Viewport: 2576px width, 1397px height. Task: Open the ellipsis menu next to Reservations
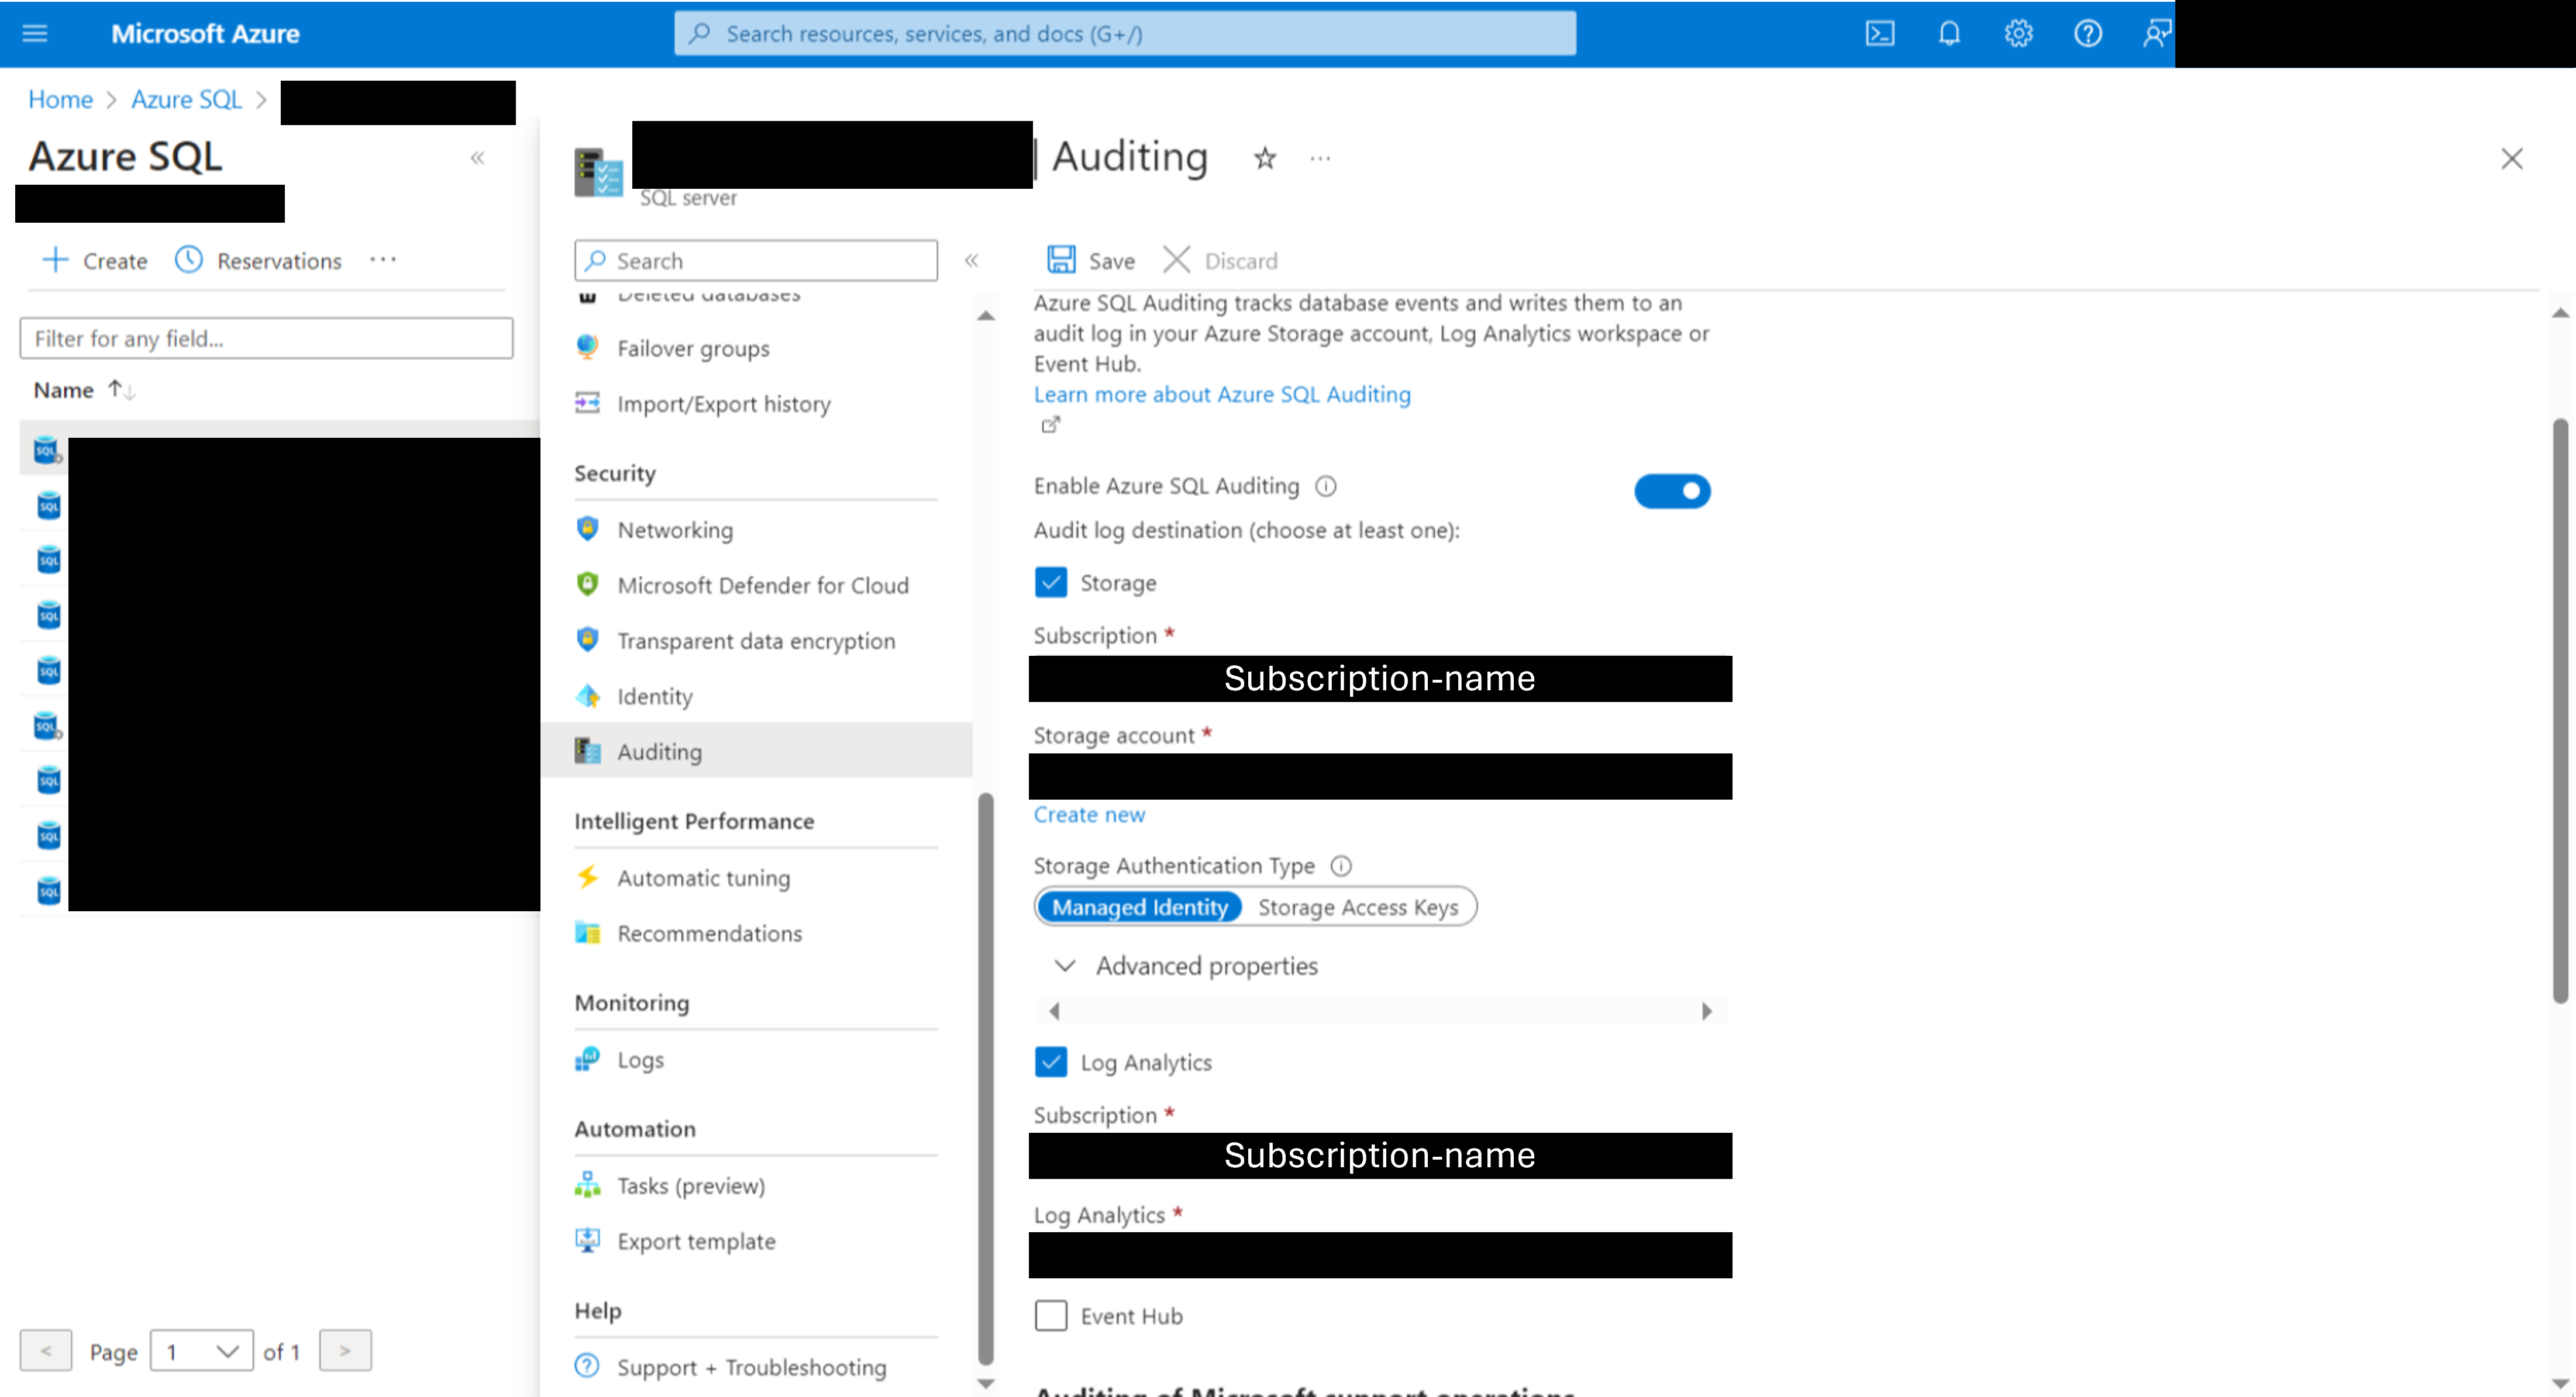[383, 260]
